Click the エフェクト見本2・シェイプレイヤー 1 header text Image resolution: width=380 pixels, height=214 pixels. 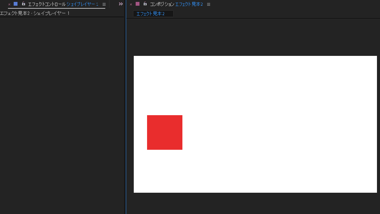(35, 13)
